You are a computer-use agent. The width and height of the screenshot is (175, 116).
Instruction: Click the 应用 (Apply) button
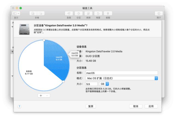pyautogui.click(x=151, y=106)
